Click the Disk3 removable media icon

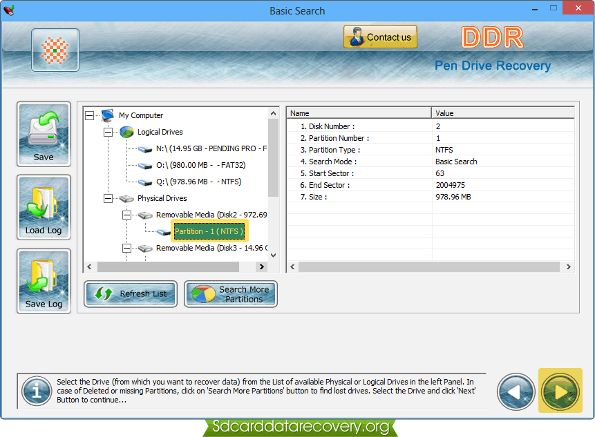click(145, 249)
